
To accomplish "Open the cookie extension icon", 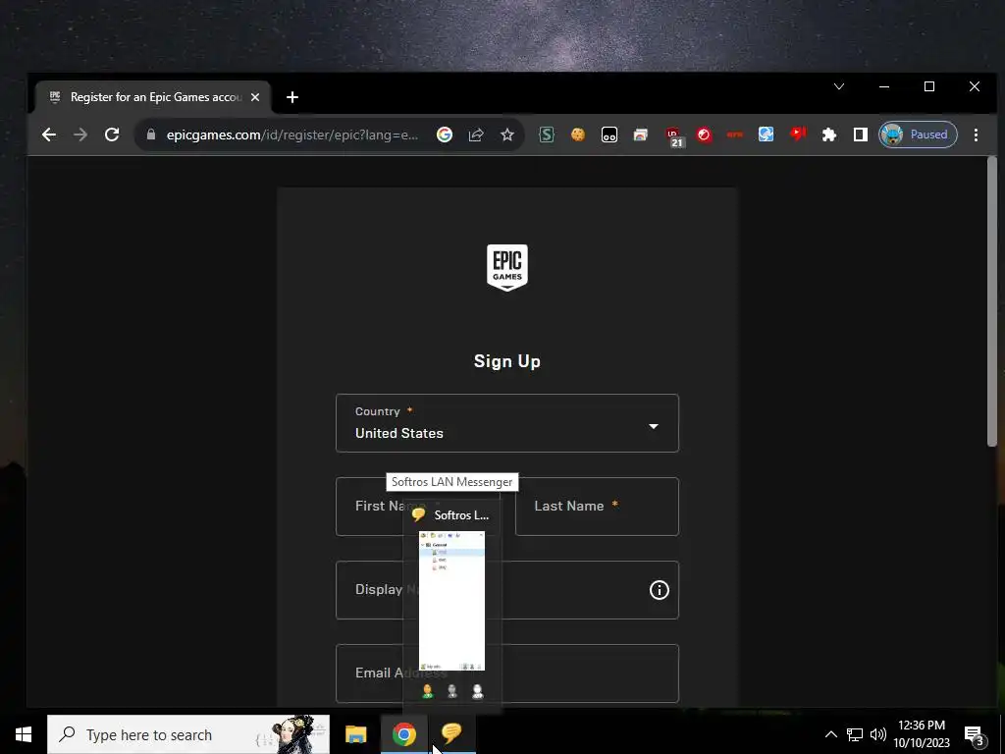I will (577, 135).
